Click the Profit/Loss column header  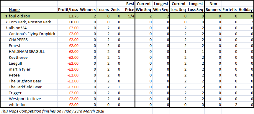point(68,10)
